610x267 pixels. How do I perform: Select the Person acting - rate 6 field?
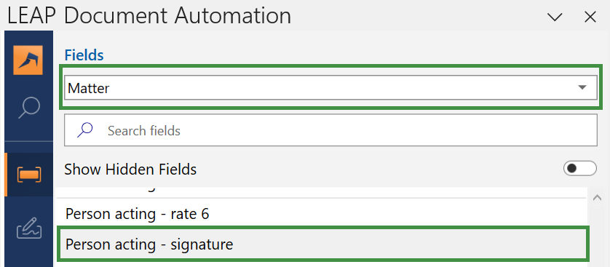(321, 213)
